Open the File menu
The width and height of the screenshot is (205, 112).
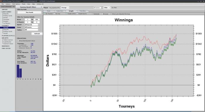coord(2,4)
